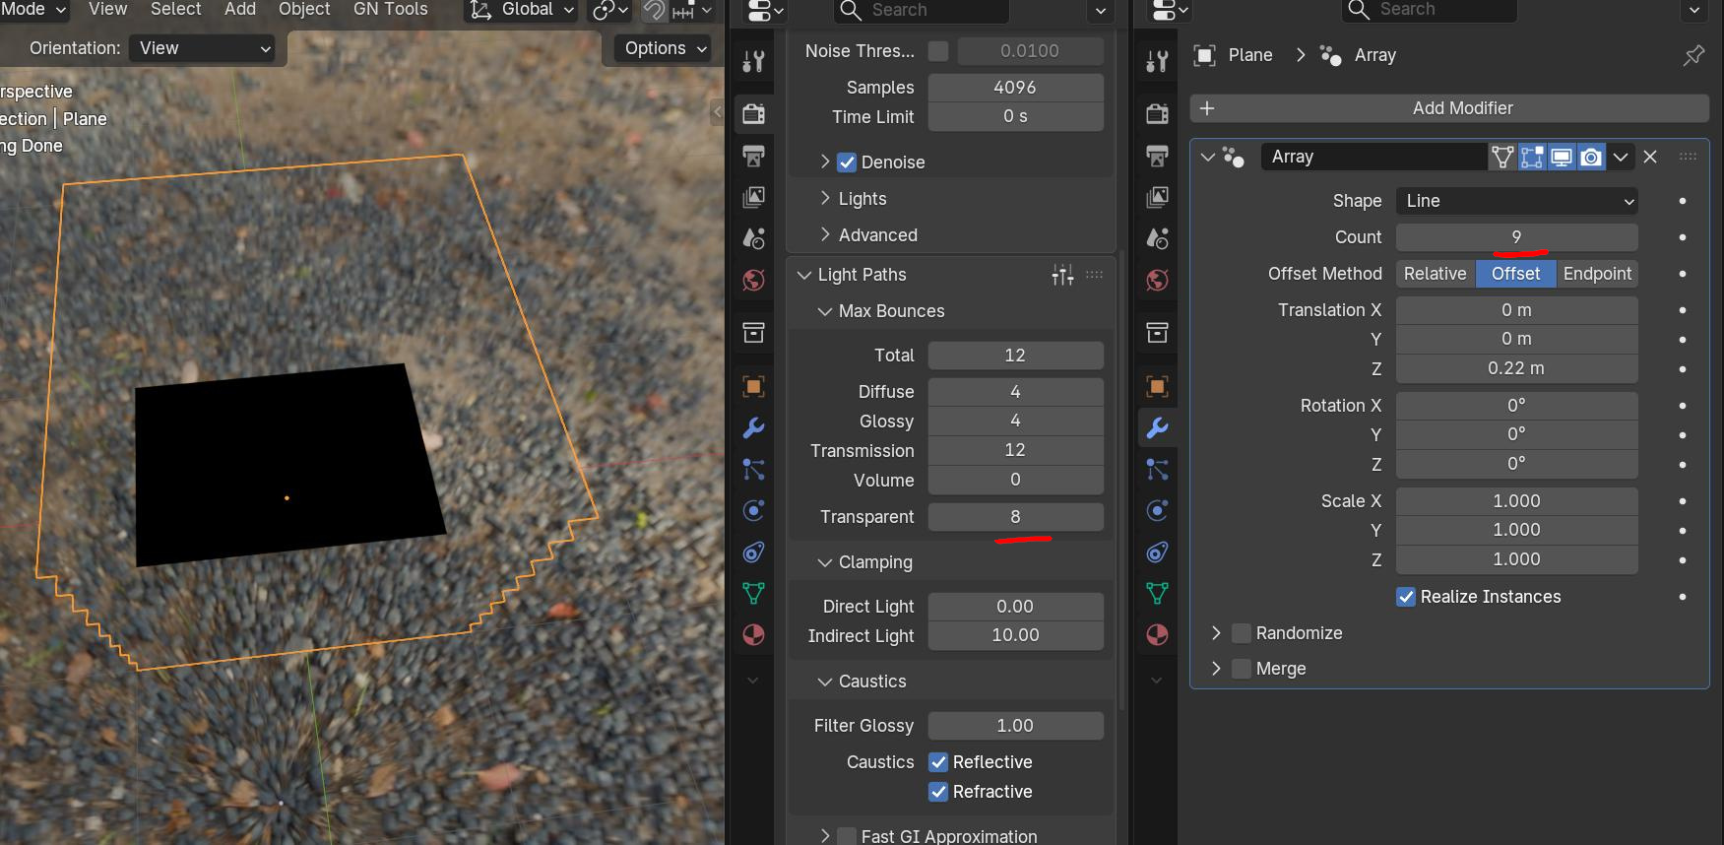This screenshot has width=1724, height=845.
Task: Toggle Array modifier edit mode display
Action: (1532, 157)
